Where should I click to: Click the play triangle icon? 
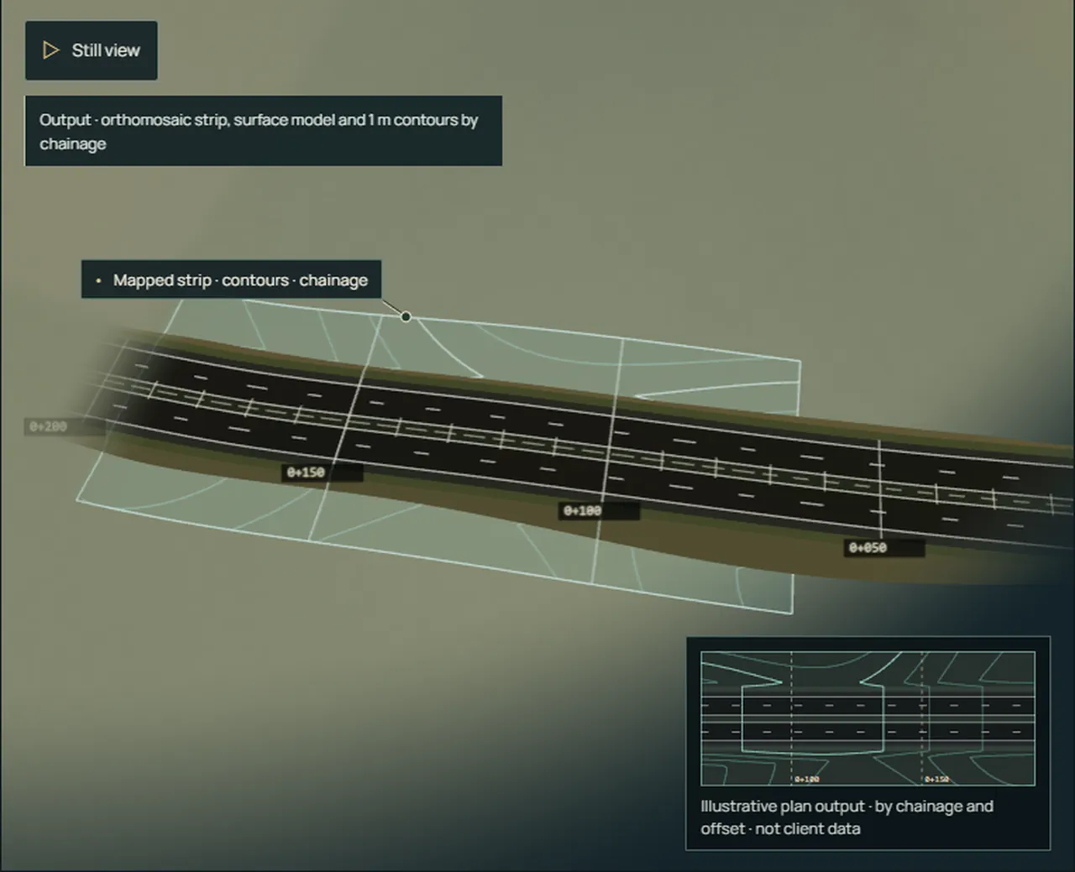click(51, 50)
